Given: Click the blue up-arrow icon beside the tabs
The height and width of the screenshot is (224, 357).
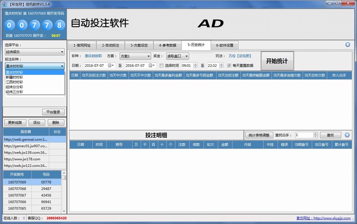Looking at the screenshot, I should pos(348,45).
